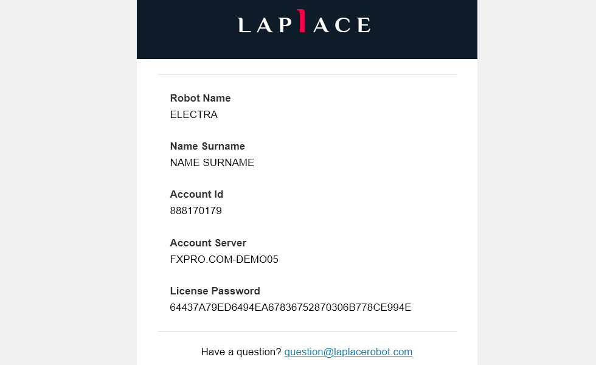Click the letter P in LAPLACE logo
The width and height of the screenshot is (596, 365).
pos(285,25)
